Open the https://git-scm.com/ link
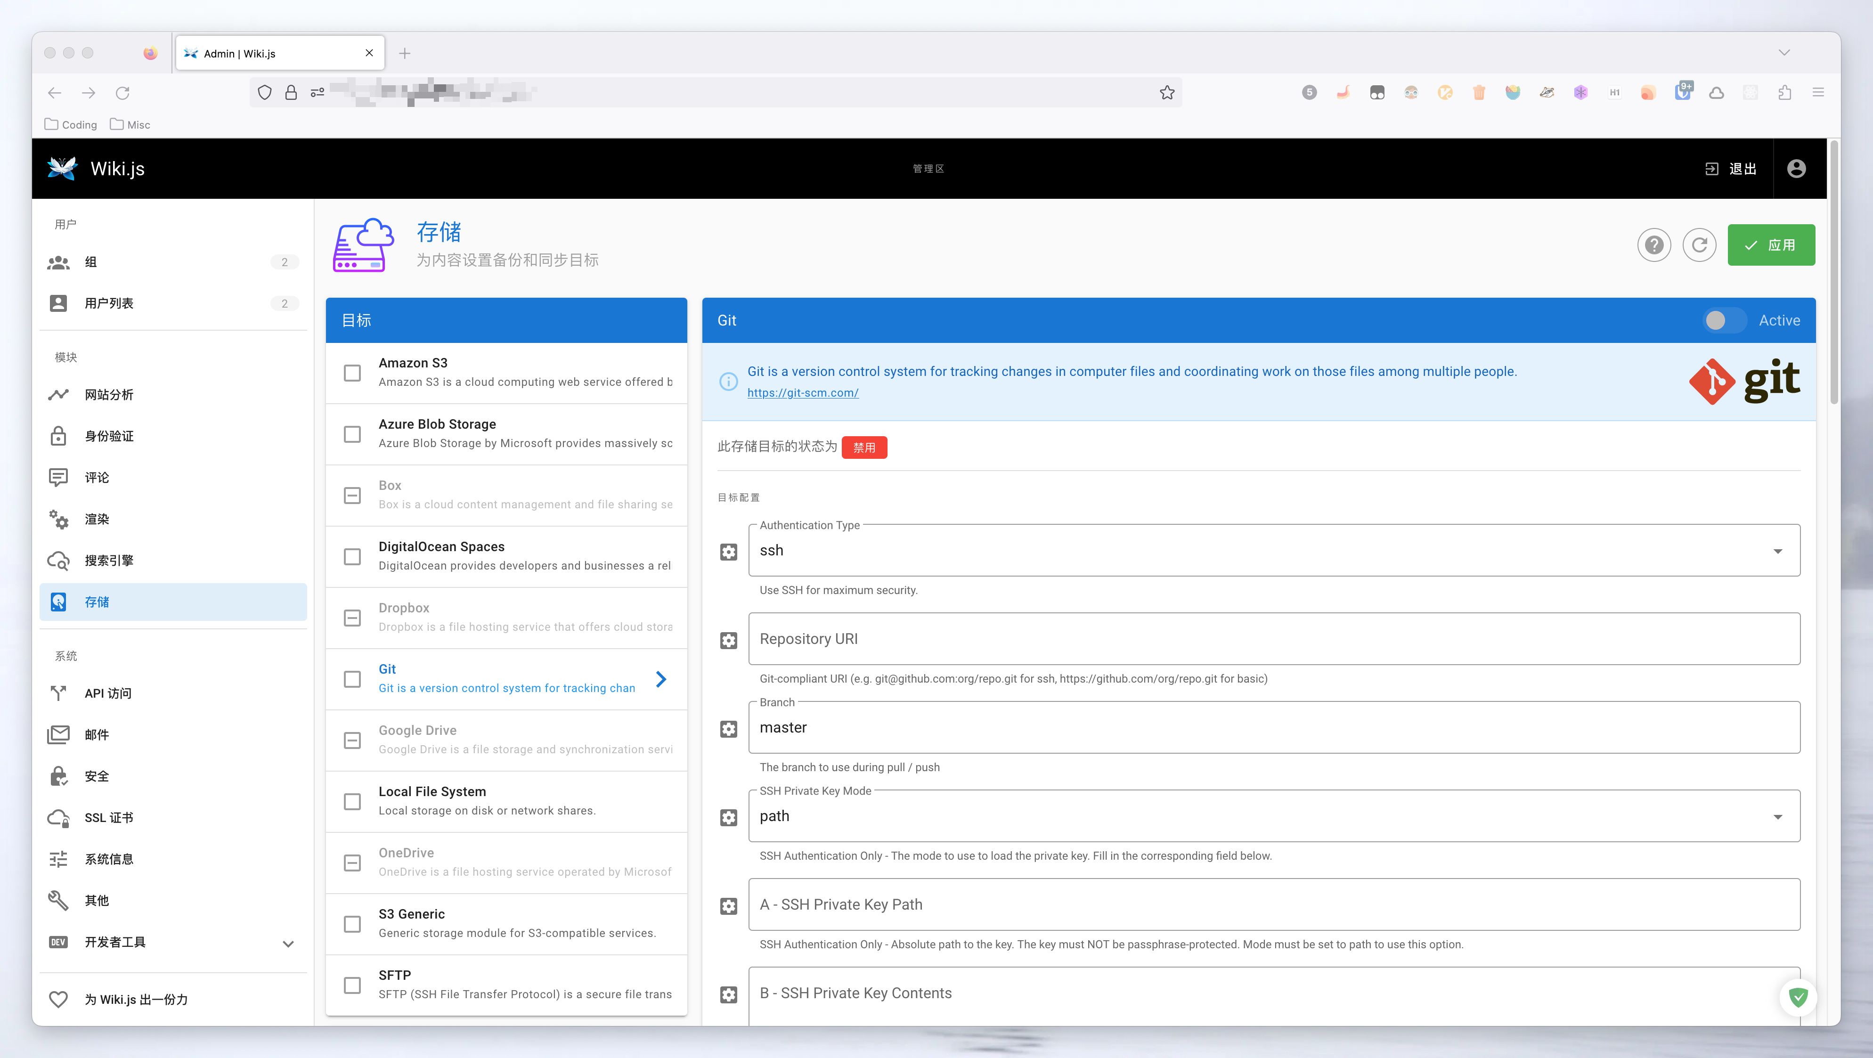Image resolution: width=1873 pixels, height=1058 pixels. click(803, 393)
